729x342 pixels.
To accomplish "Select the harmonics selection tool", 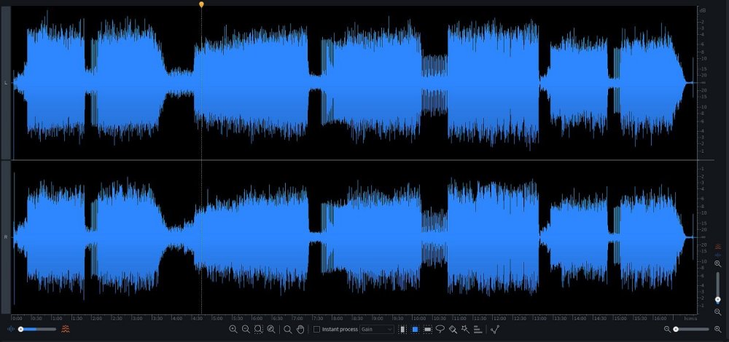I will click(477, 330).
